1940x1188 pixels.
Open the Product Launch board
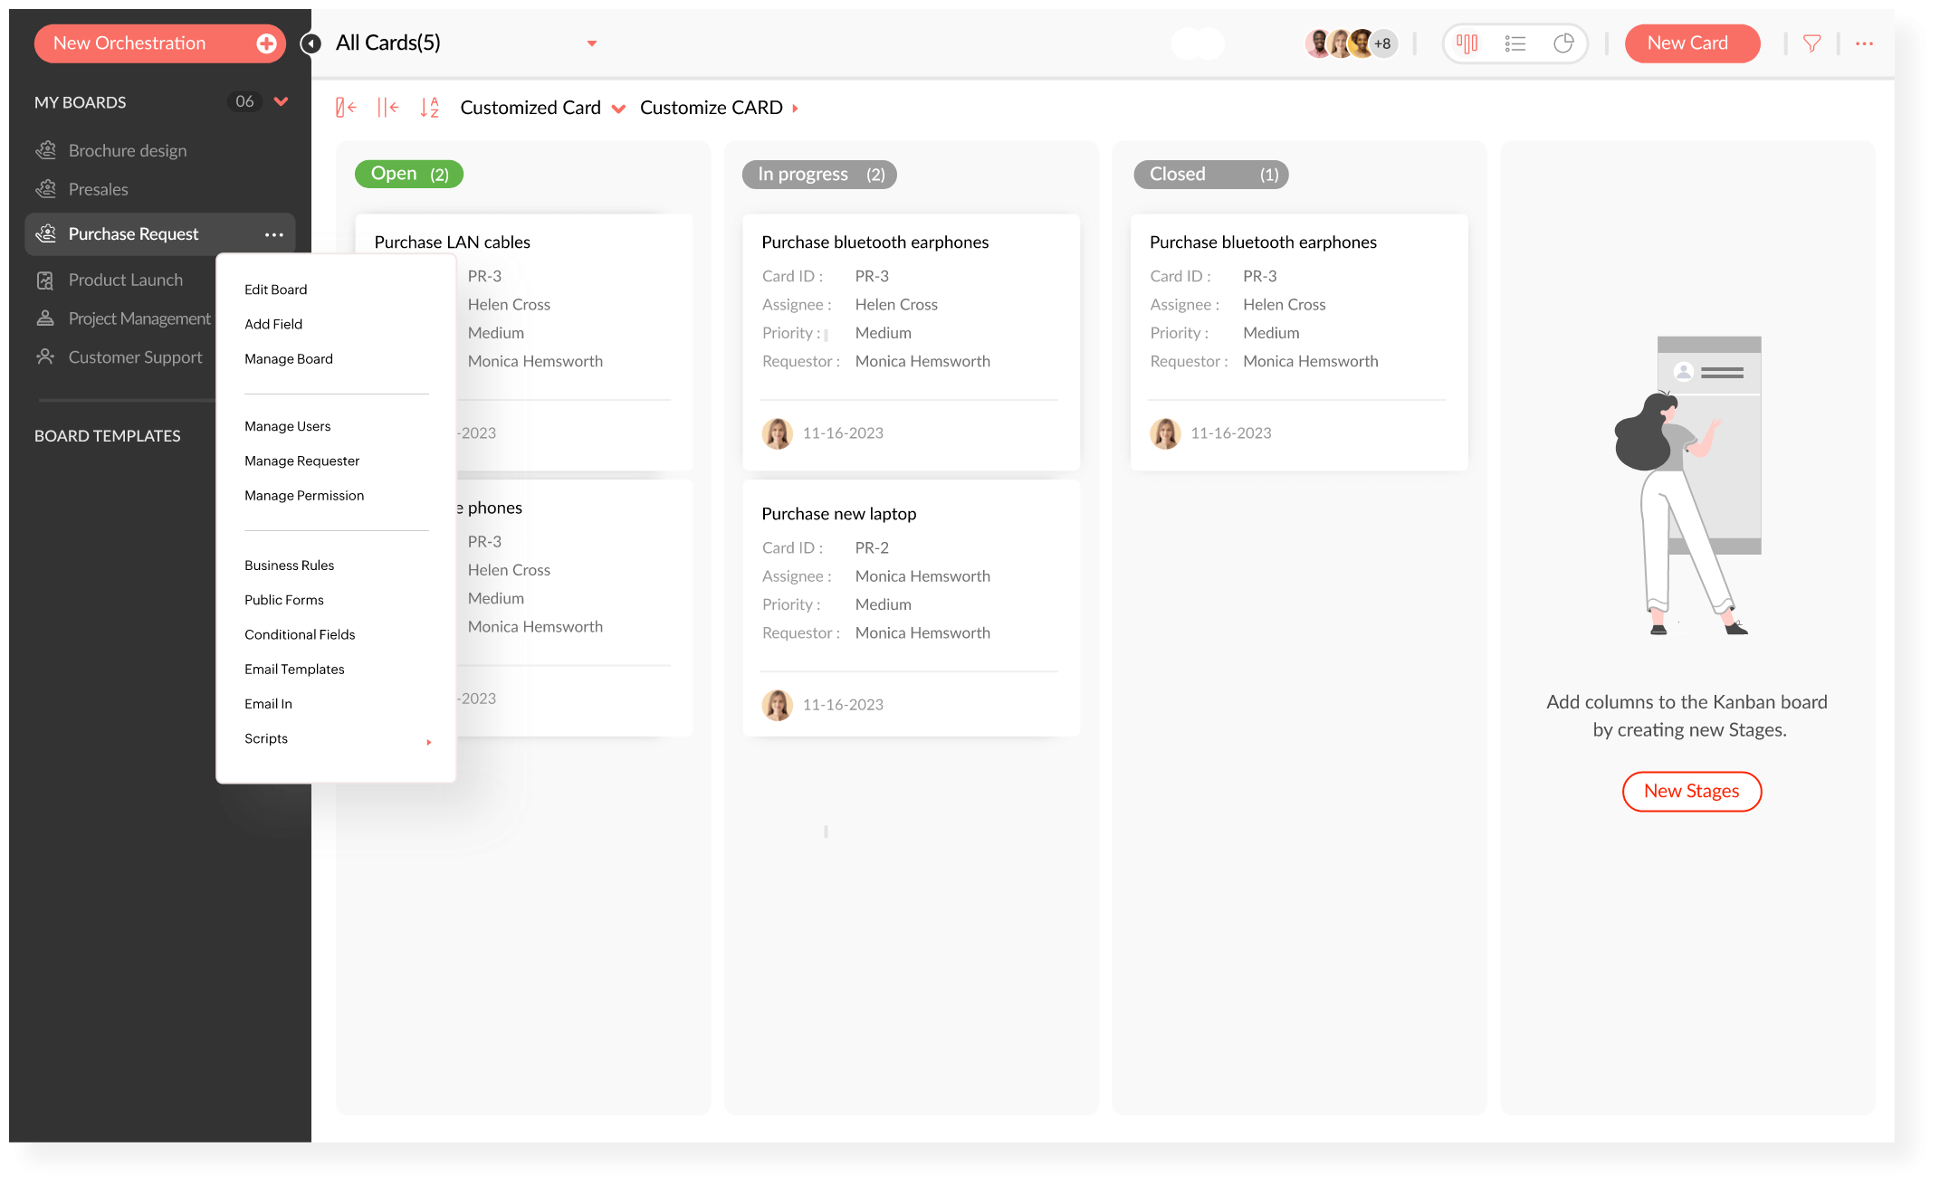click(125, 280)
